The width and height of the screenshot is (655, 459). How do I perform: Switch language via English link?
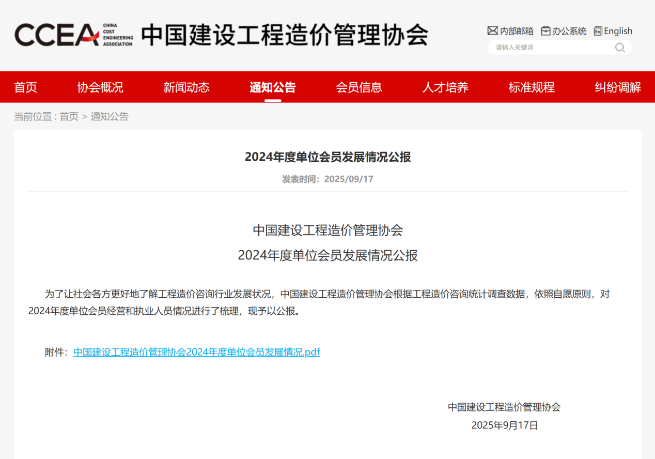(x=618, y=31)
